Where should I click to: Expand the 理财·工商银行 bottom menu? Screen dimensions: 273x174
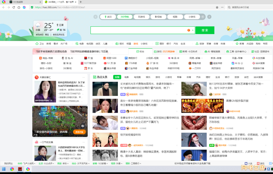(133, 164)
